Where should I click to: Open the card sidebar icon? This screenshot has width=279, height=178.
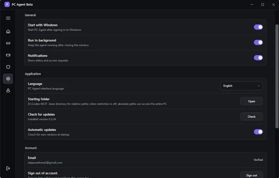(8, 55)
